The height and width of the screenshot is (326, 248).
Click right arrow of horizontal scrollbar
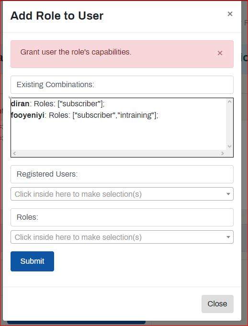pos(223,154)
